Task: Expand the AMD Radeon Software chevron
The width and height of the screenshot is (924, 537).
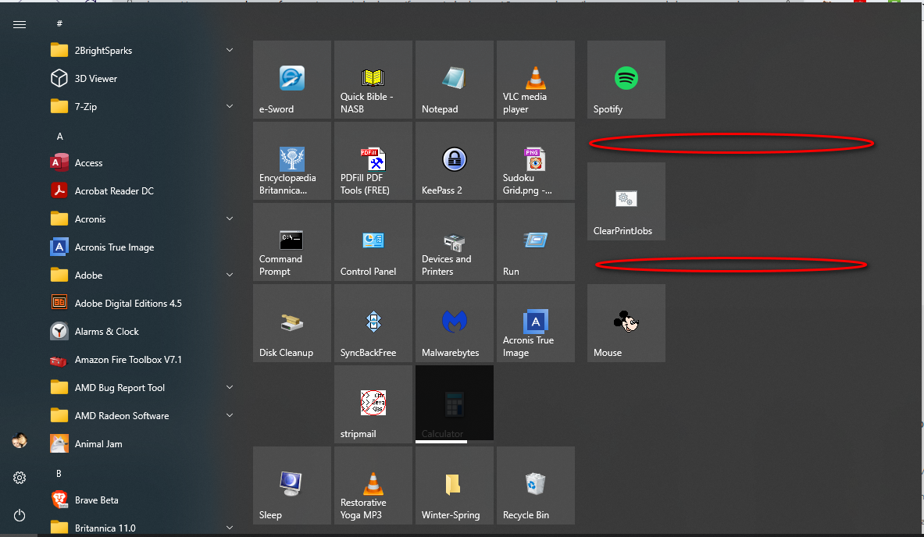Action: (x=230, y=416)
